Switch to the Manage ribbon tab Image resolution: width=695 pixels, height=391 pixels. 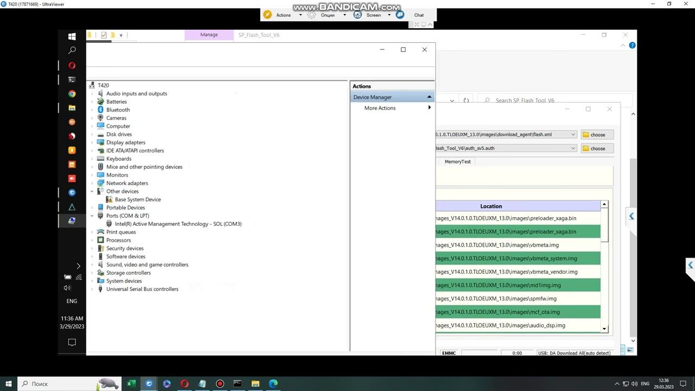tap(209, 35)
